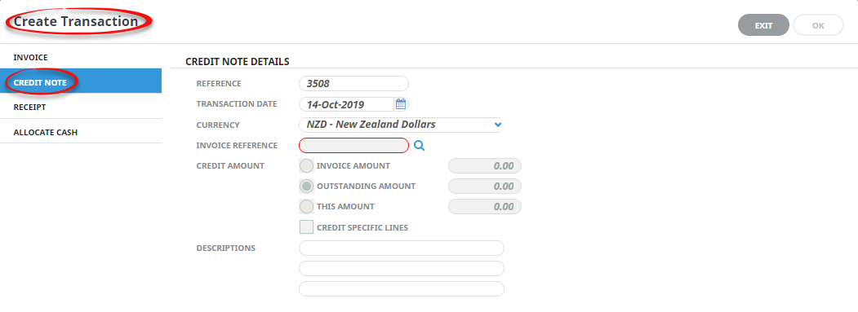Confirm with the OK button
The height and width of the screenshot is (312, 858).
click(818, 25)
